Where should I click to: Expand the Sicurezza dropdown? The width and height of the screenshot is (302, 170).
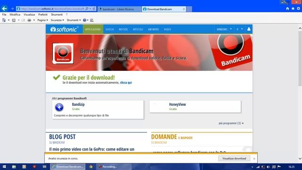pyautogui.click(x=57, y=20)
